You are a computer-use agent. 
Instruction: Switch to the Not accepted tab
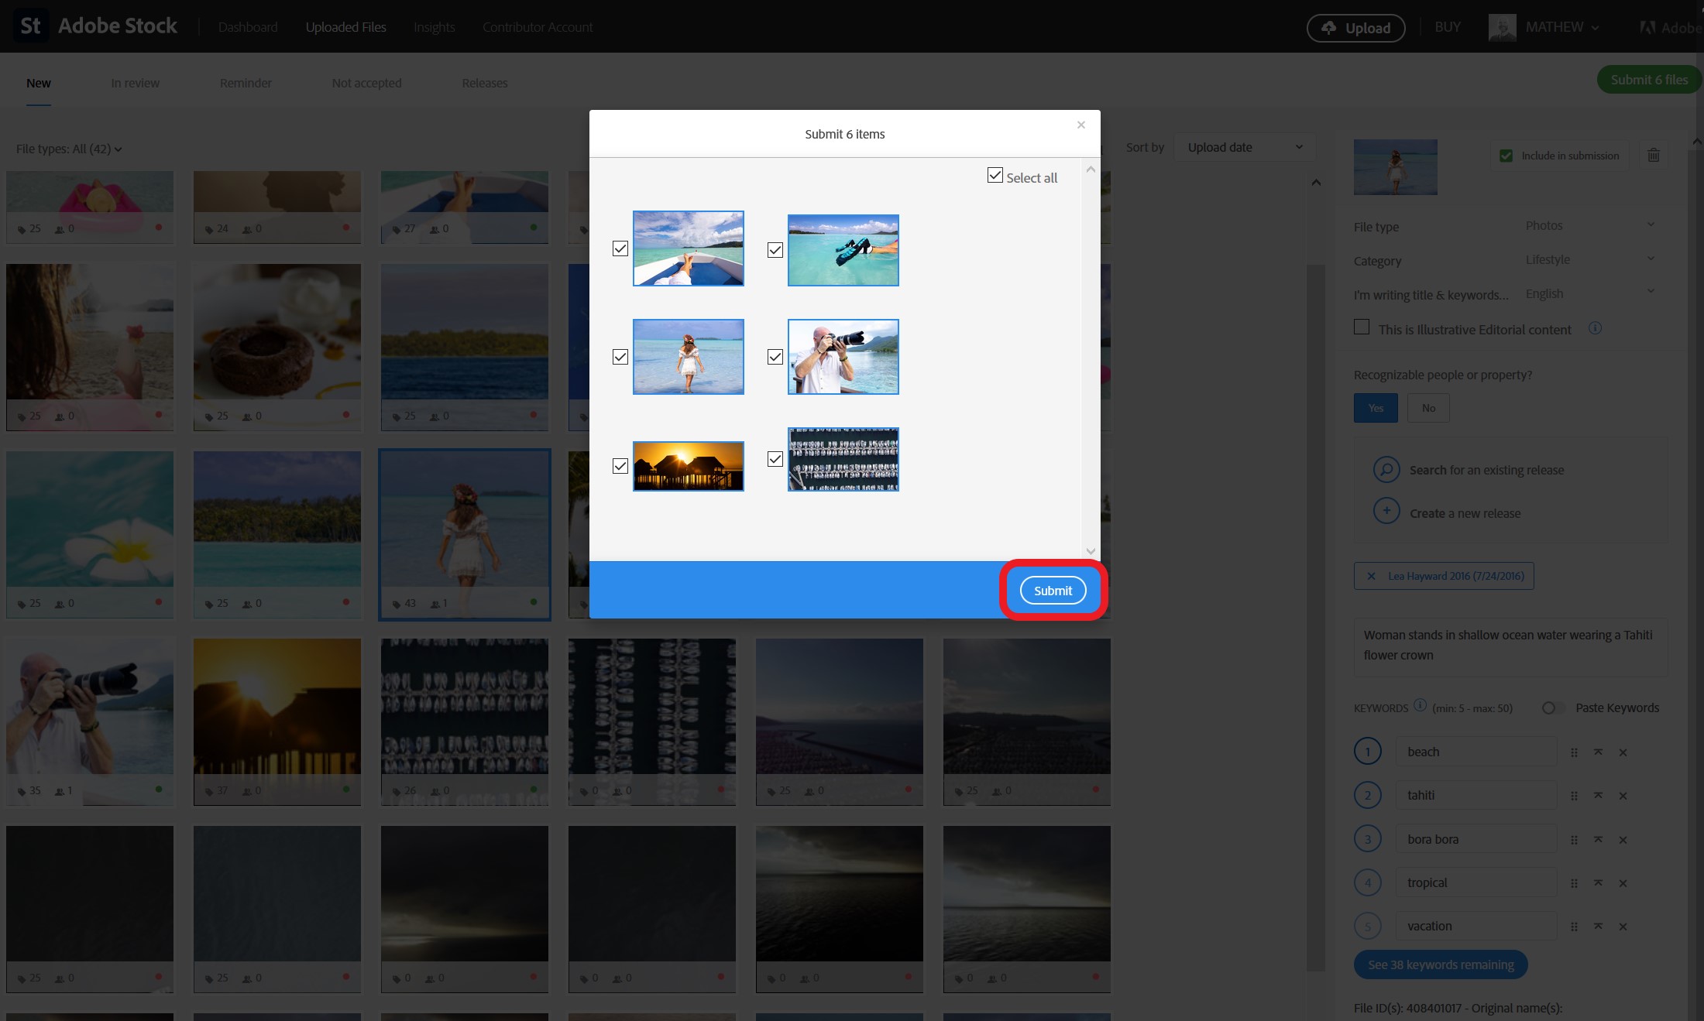366,83
